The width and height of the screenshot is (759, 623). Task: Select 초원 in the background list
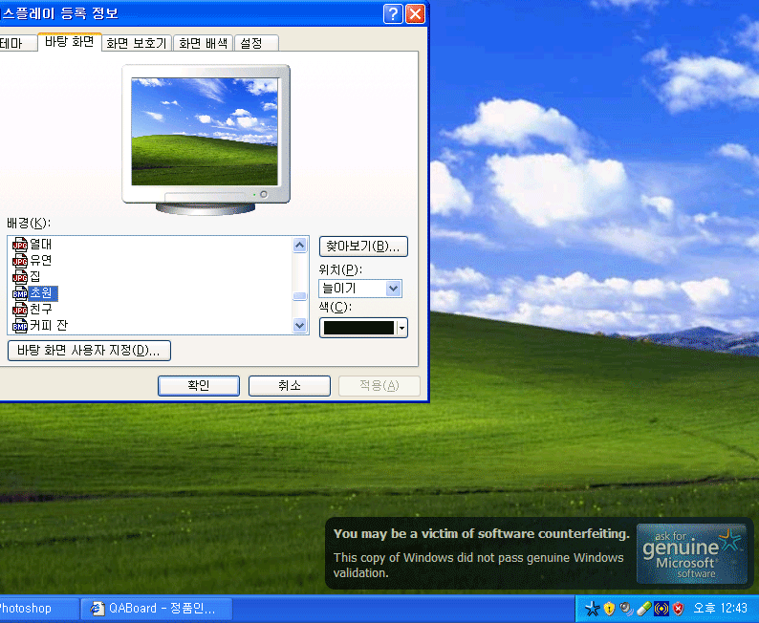tap(43, 293)
